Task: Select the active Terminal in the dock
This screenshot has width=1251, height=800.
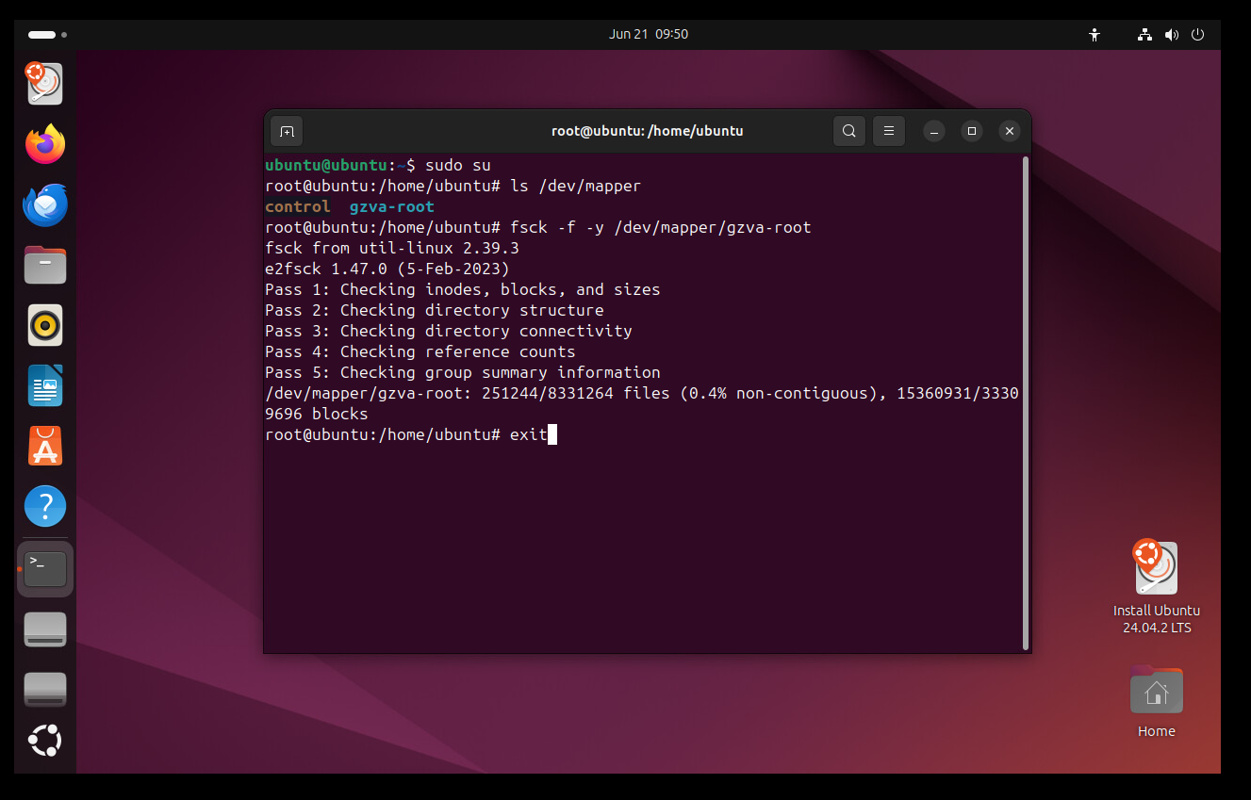Action: (44, 568)
